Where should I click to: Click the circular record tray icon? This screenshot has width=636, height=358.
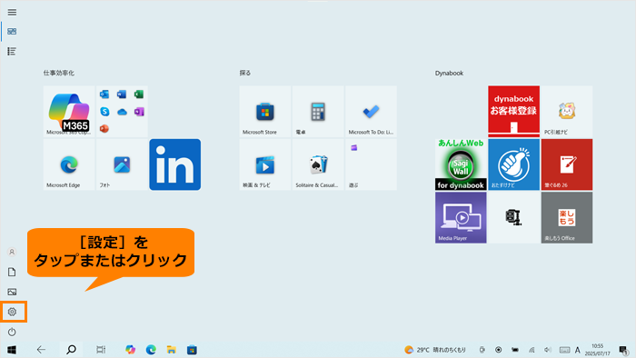pyautogui.click(x=499, y=350)
